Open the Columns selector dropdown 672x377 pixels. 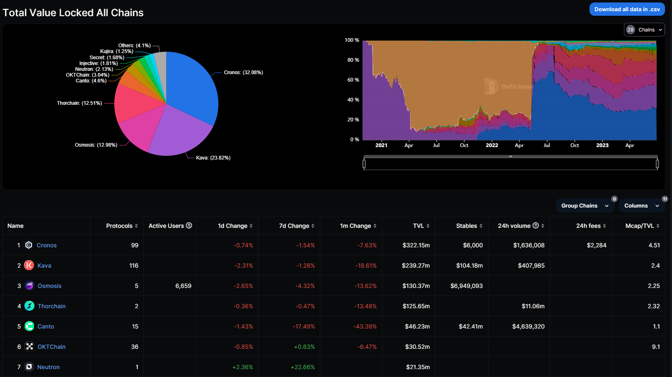642,206
